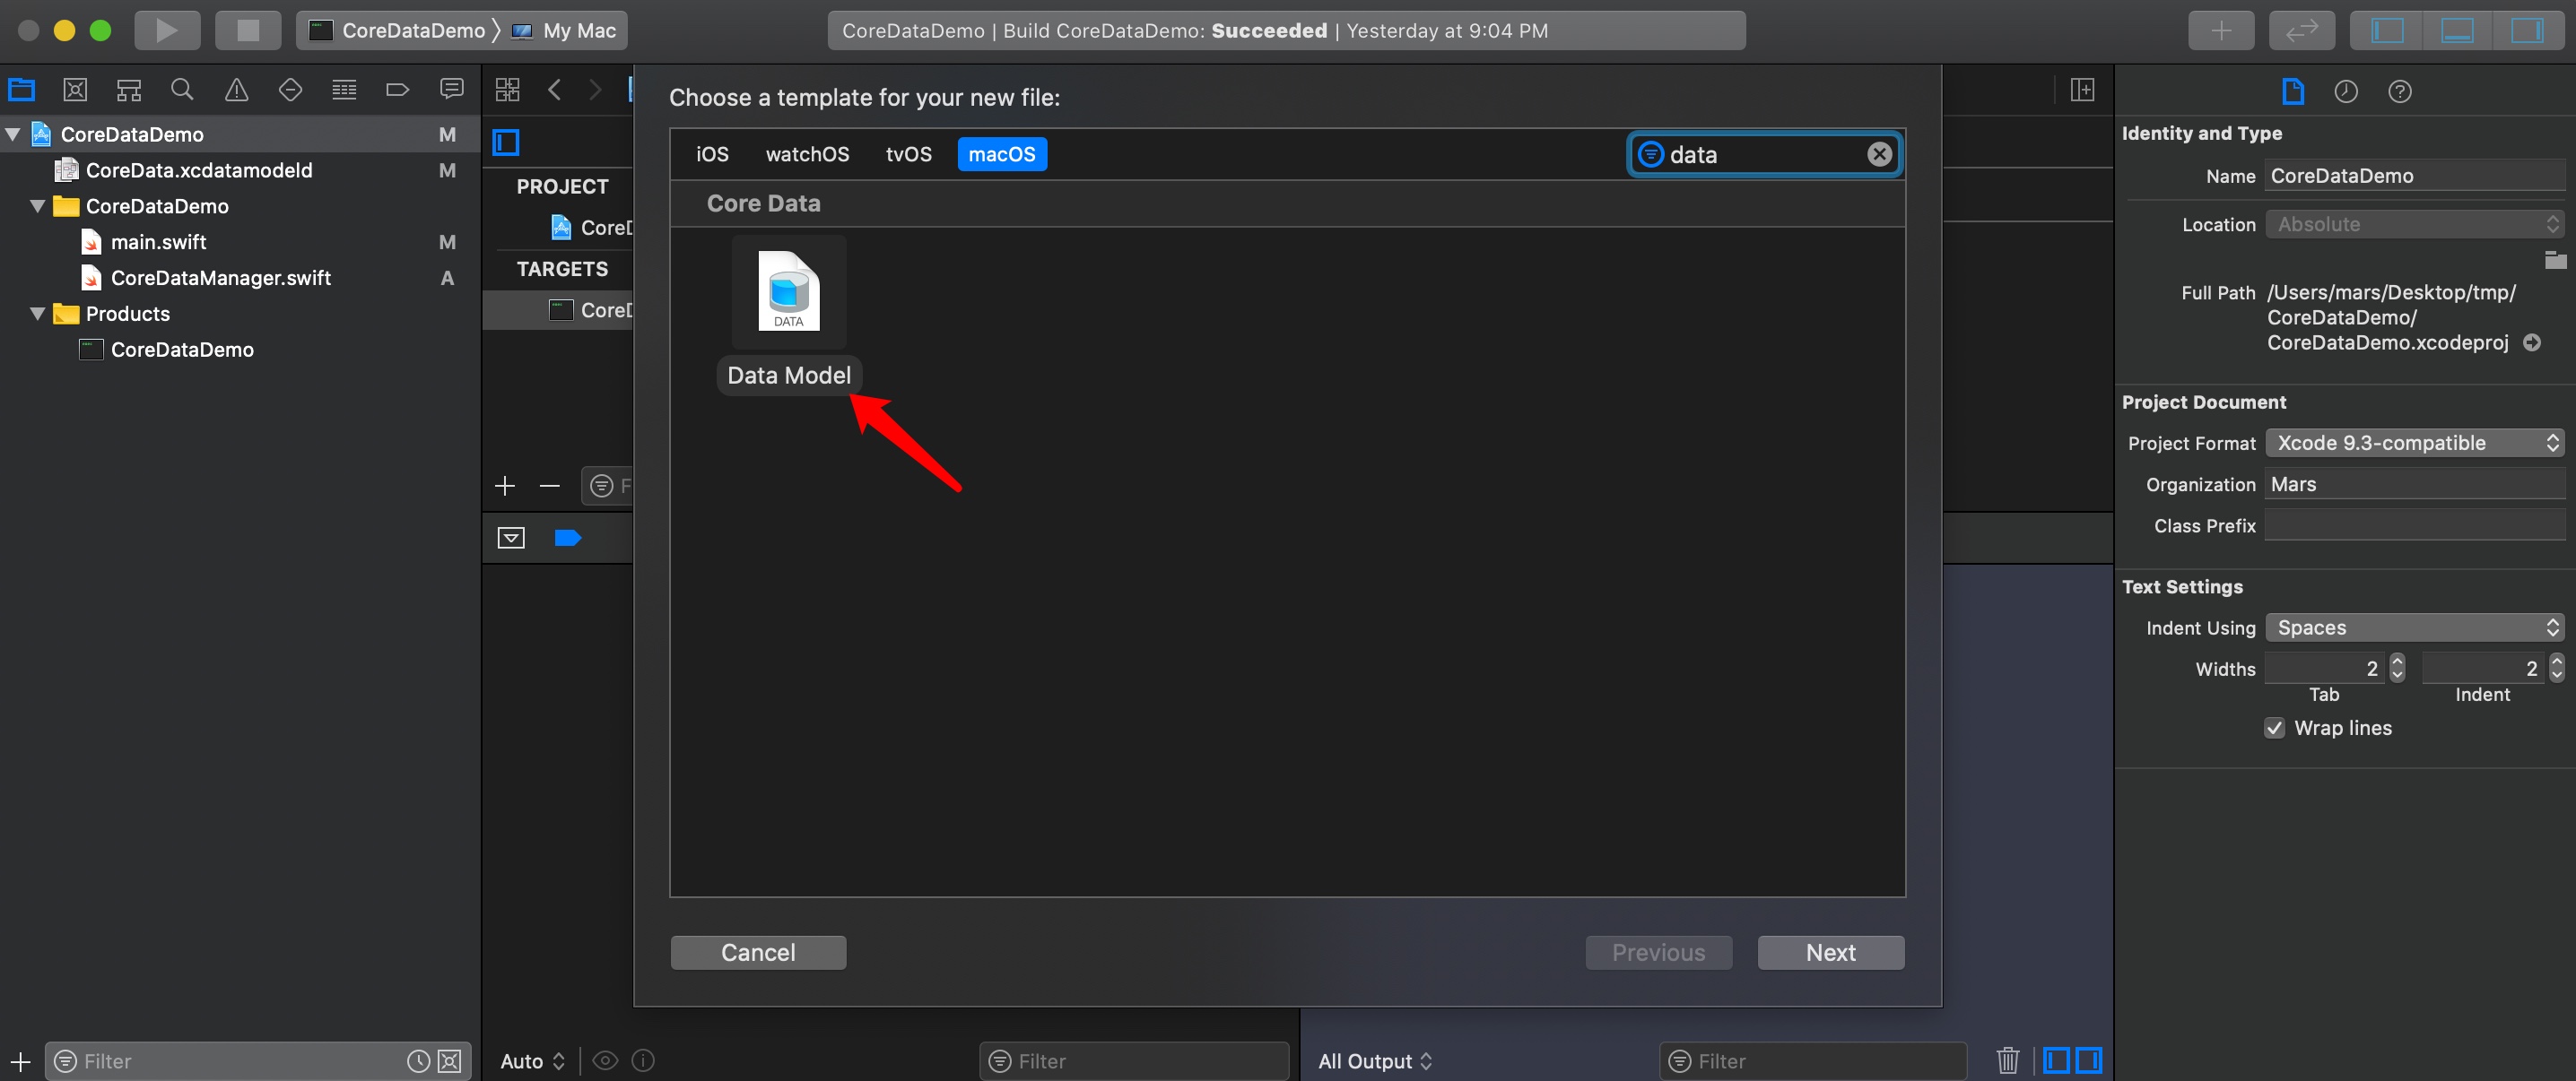Image resolution: width=2576 pixels, height=1081 pixels.
Task: Toggle the Debug area panel
Action: tap(2457, 30)
